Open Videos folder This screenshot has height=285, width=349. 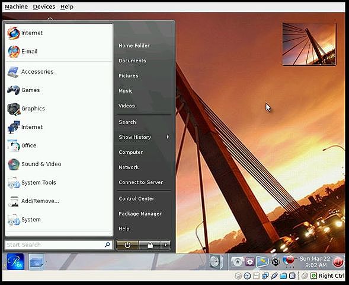click(127, 106)
